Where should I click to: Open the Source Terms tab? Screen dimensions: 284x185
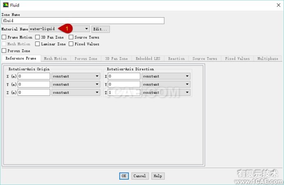(205, 59)
